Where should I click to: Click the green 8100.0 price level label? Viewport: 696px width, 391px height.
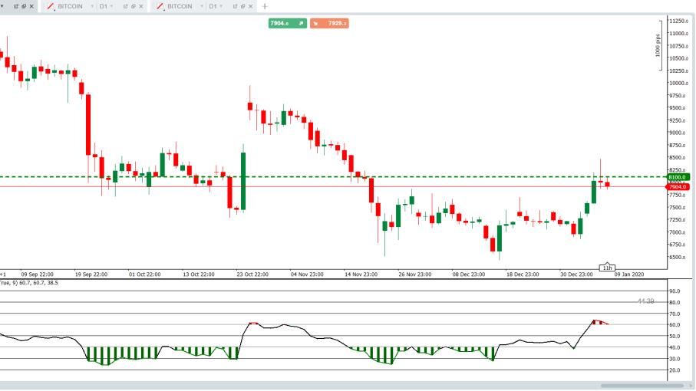pos(678,177)
